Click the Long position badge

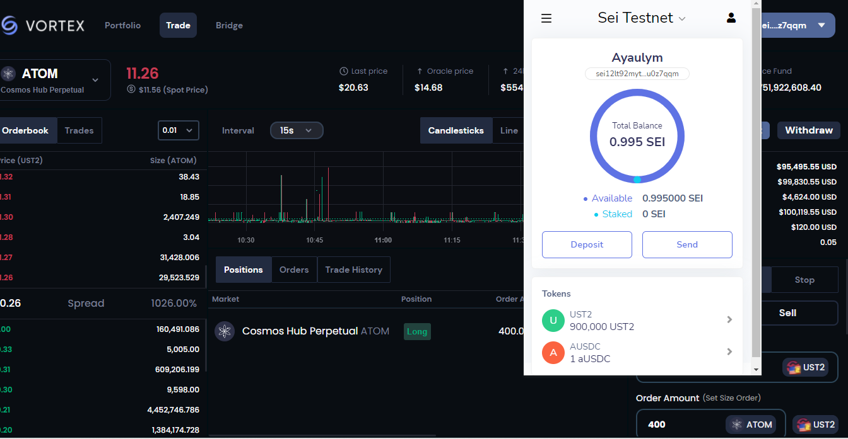click(417, 331)
